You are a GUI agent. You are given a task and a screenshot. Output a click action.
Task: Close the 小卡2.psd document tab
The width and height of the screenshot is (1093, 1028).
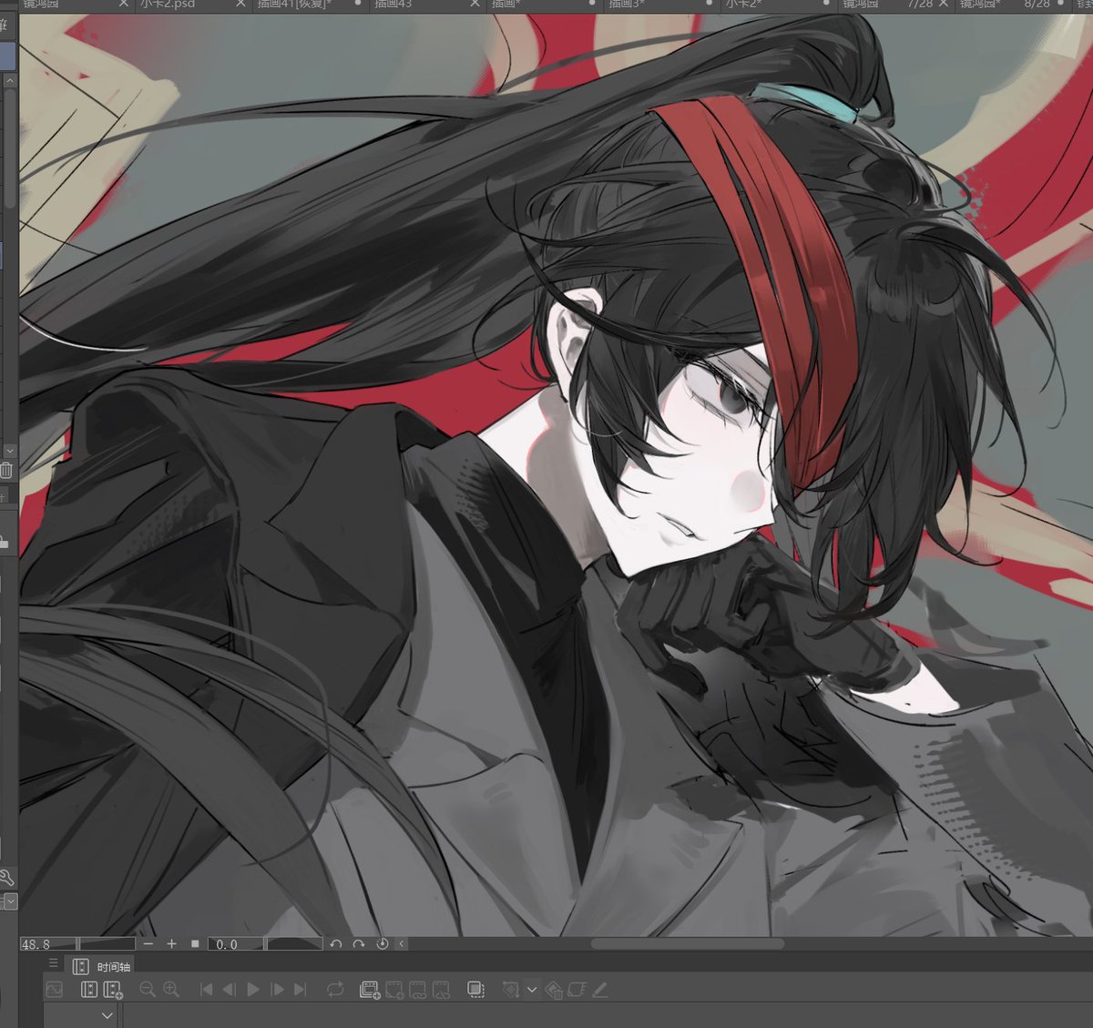click(x=240, y=5)
